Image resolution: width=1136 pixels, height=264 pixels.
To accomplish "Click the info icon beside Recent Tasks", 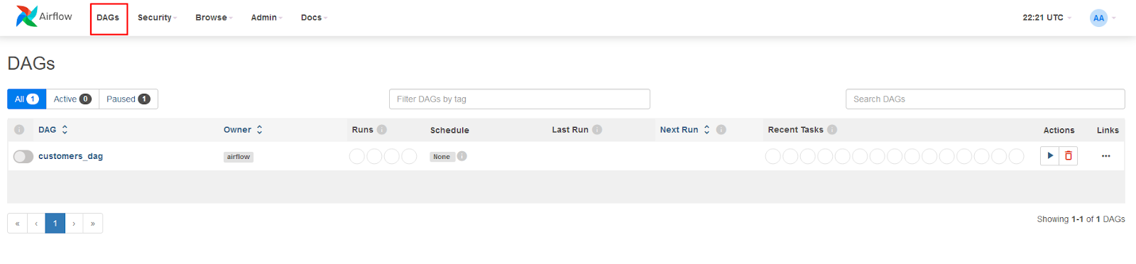I will click(832, 130).
